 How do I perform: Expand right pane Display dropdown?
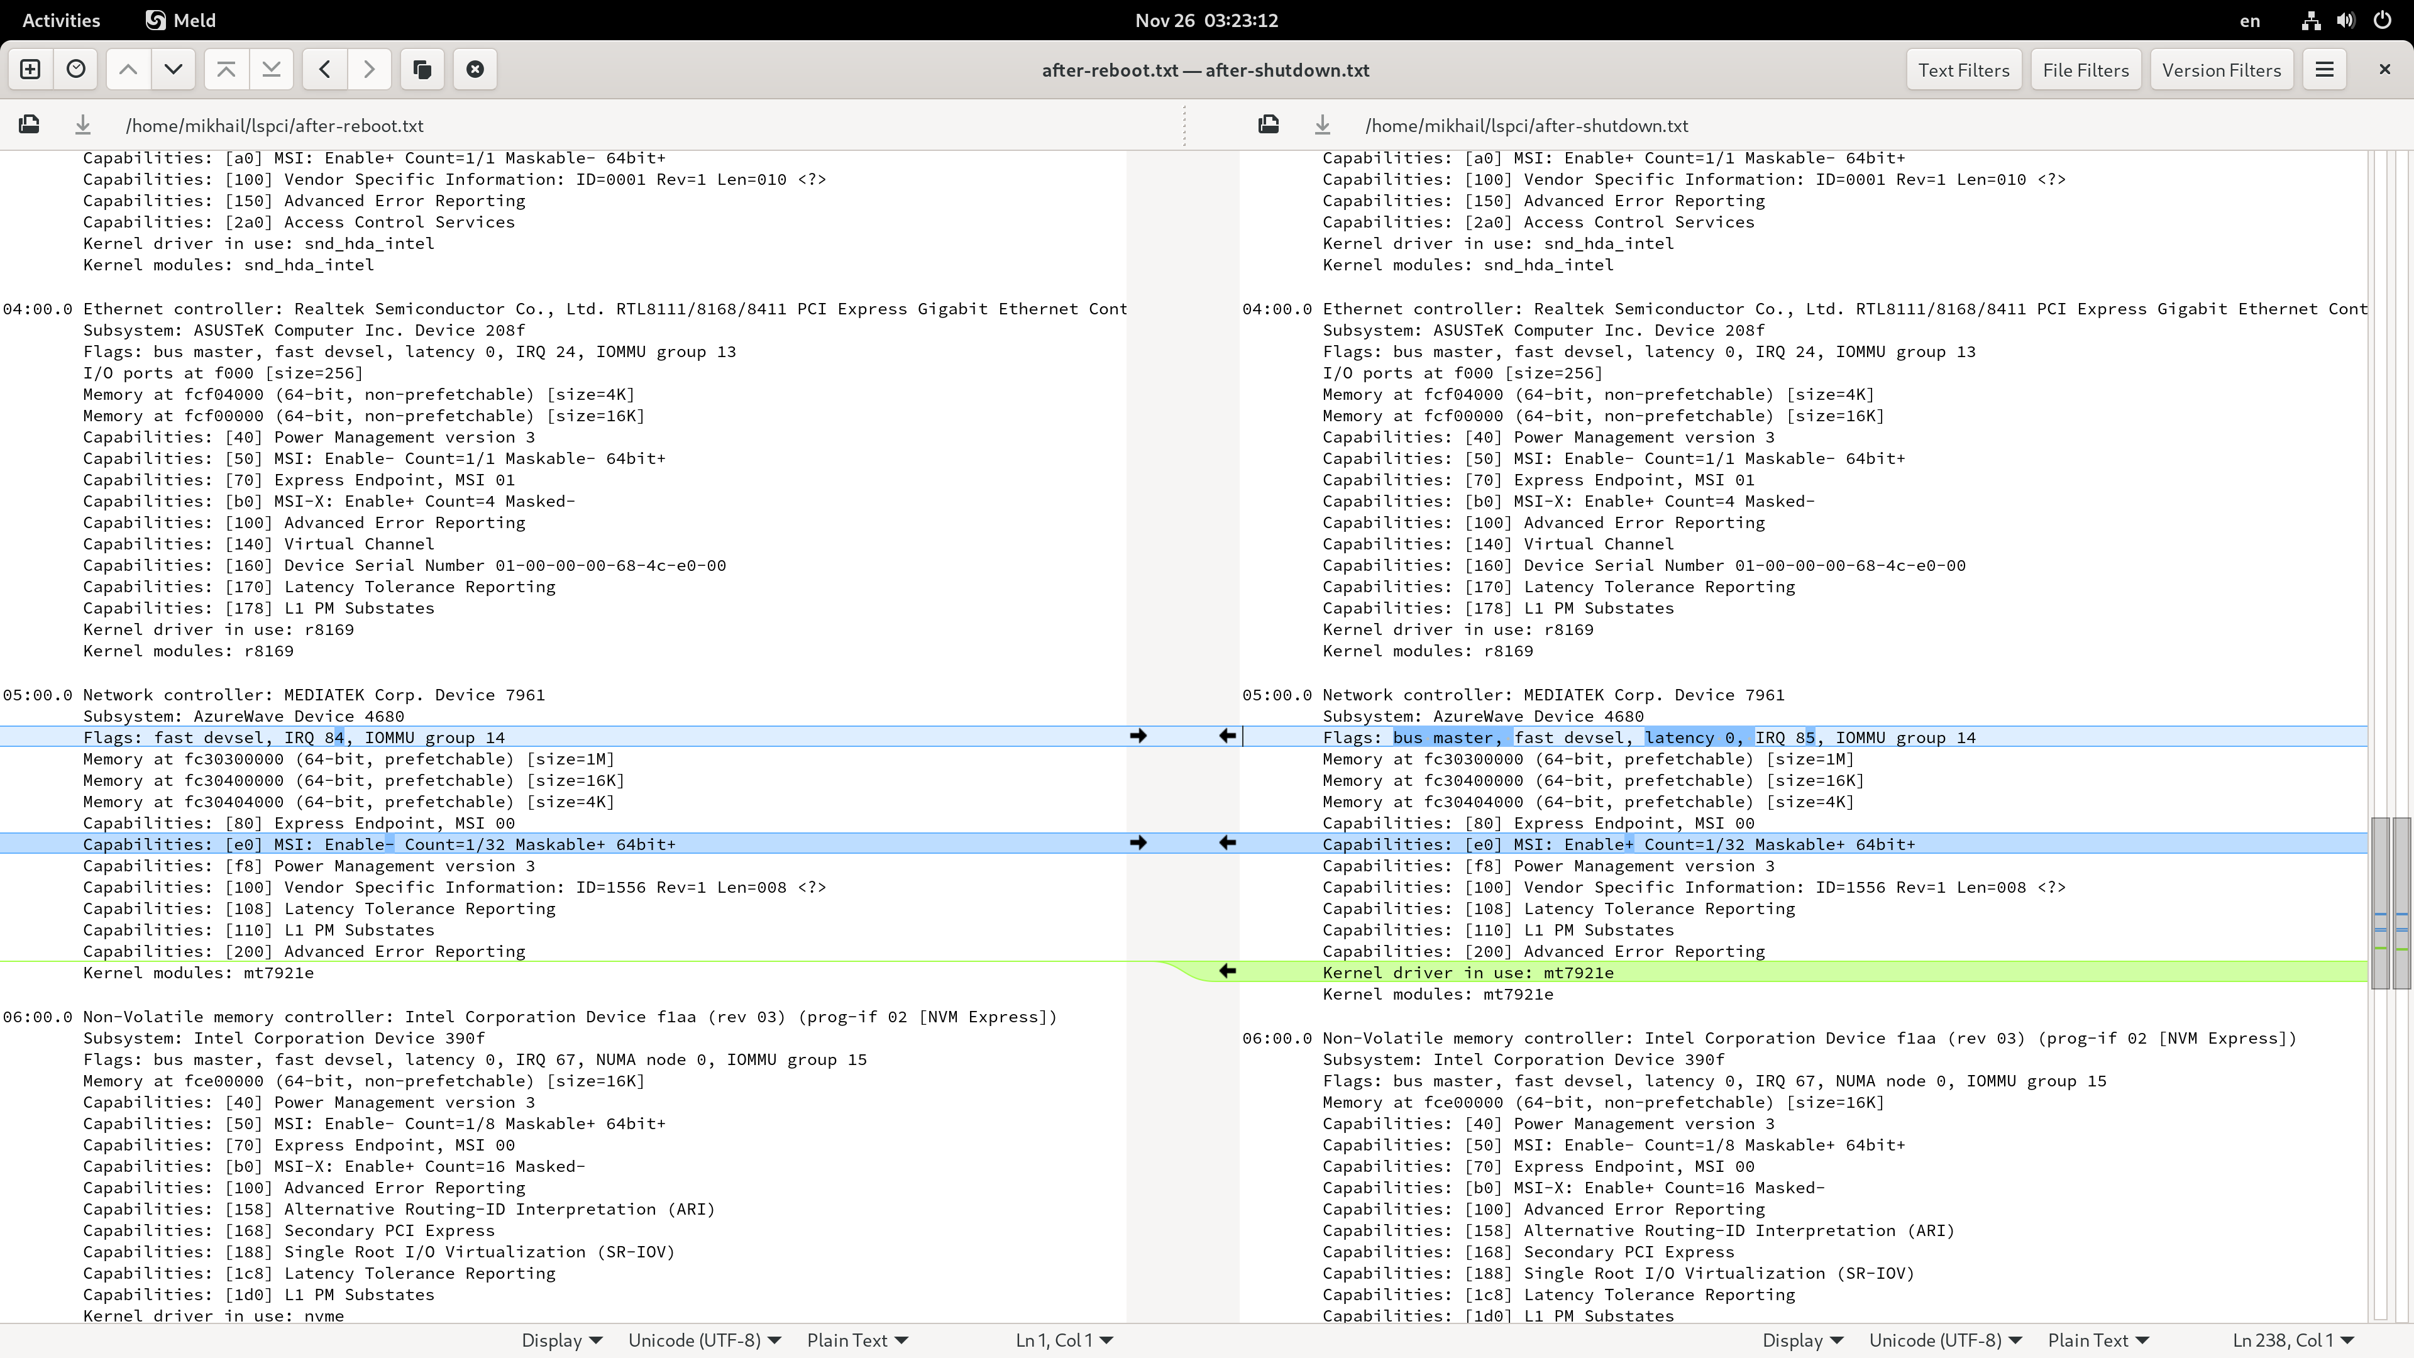(1802, 1340)
